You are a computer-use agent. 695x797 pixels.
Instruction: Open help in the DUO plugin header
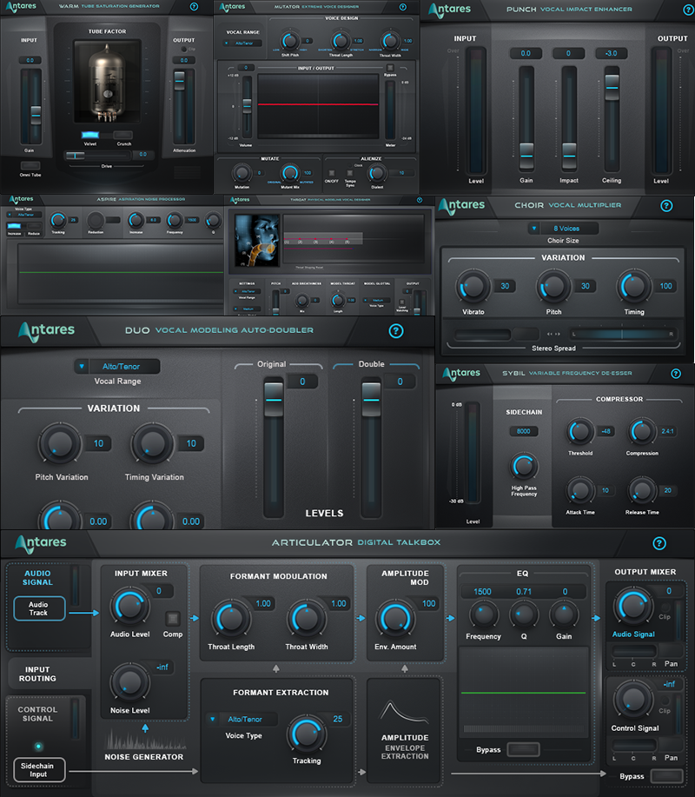(396, 331)
